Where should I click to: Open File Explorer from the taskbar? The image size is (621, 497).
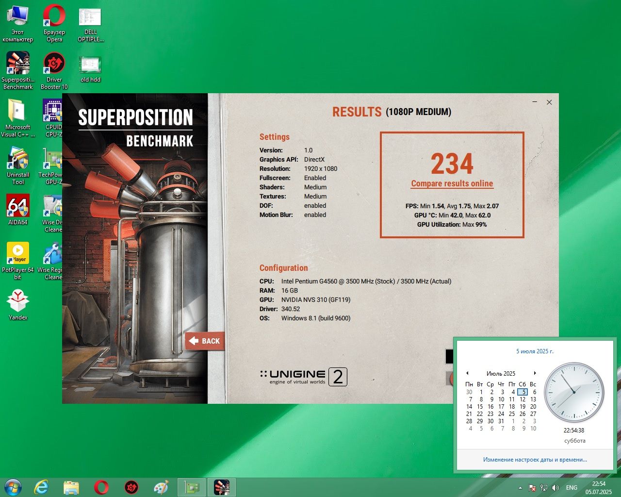tap(71, 487)
